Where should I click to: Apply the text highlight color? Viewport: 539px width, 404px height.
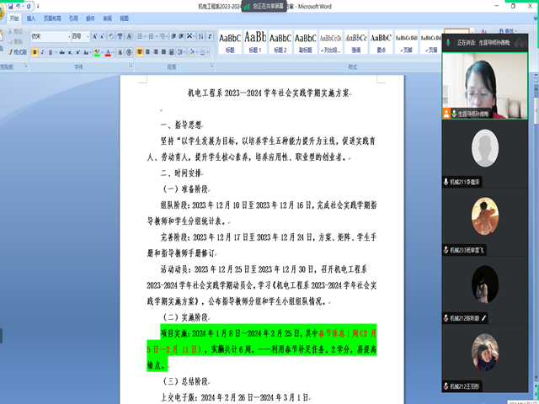[x=99, y=52]
